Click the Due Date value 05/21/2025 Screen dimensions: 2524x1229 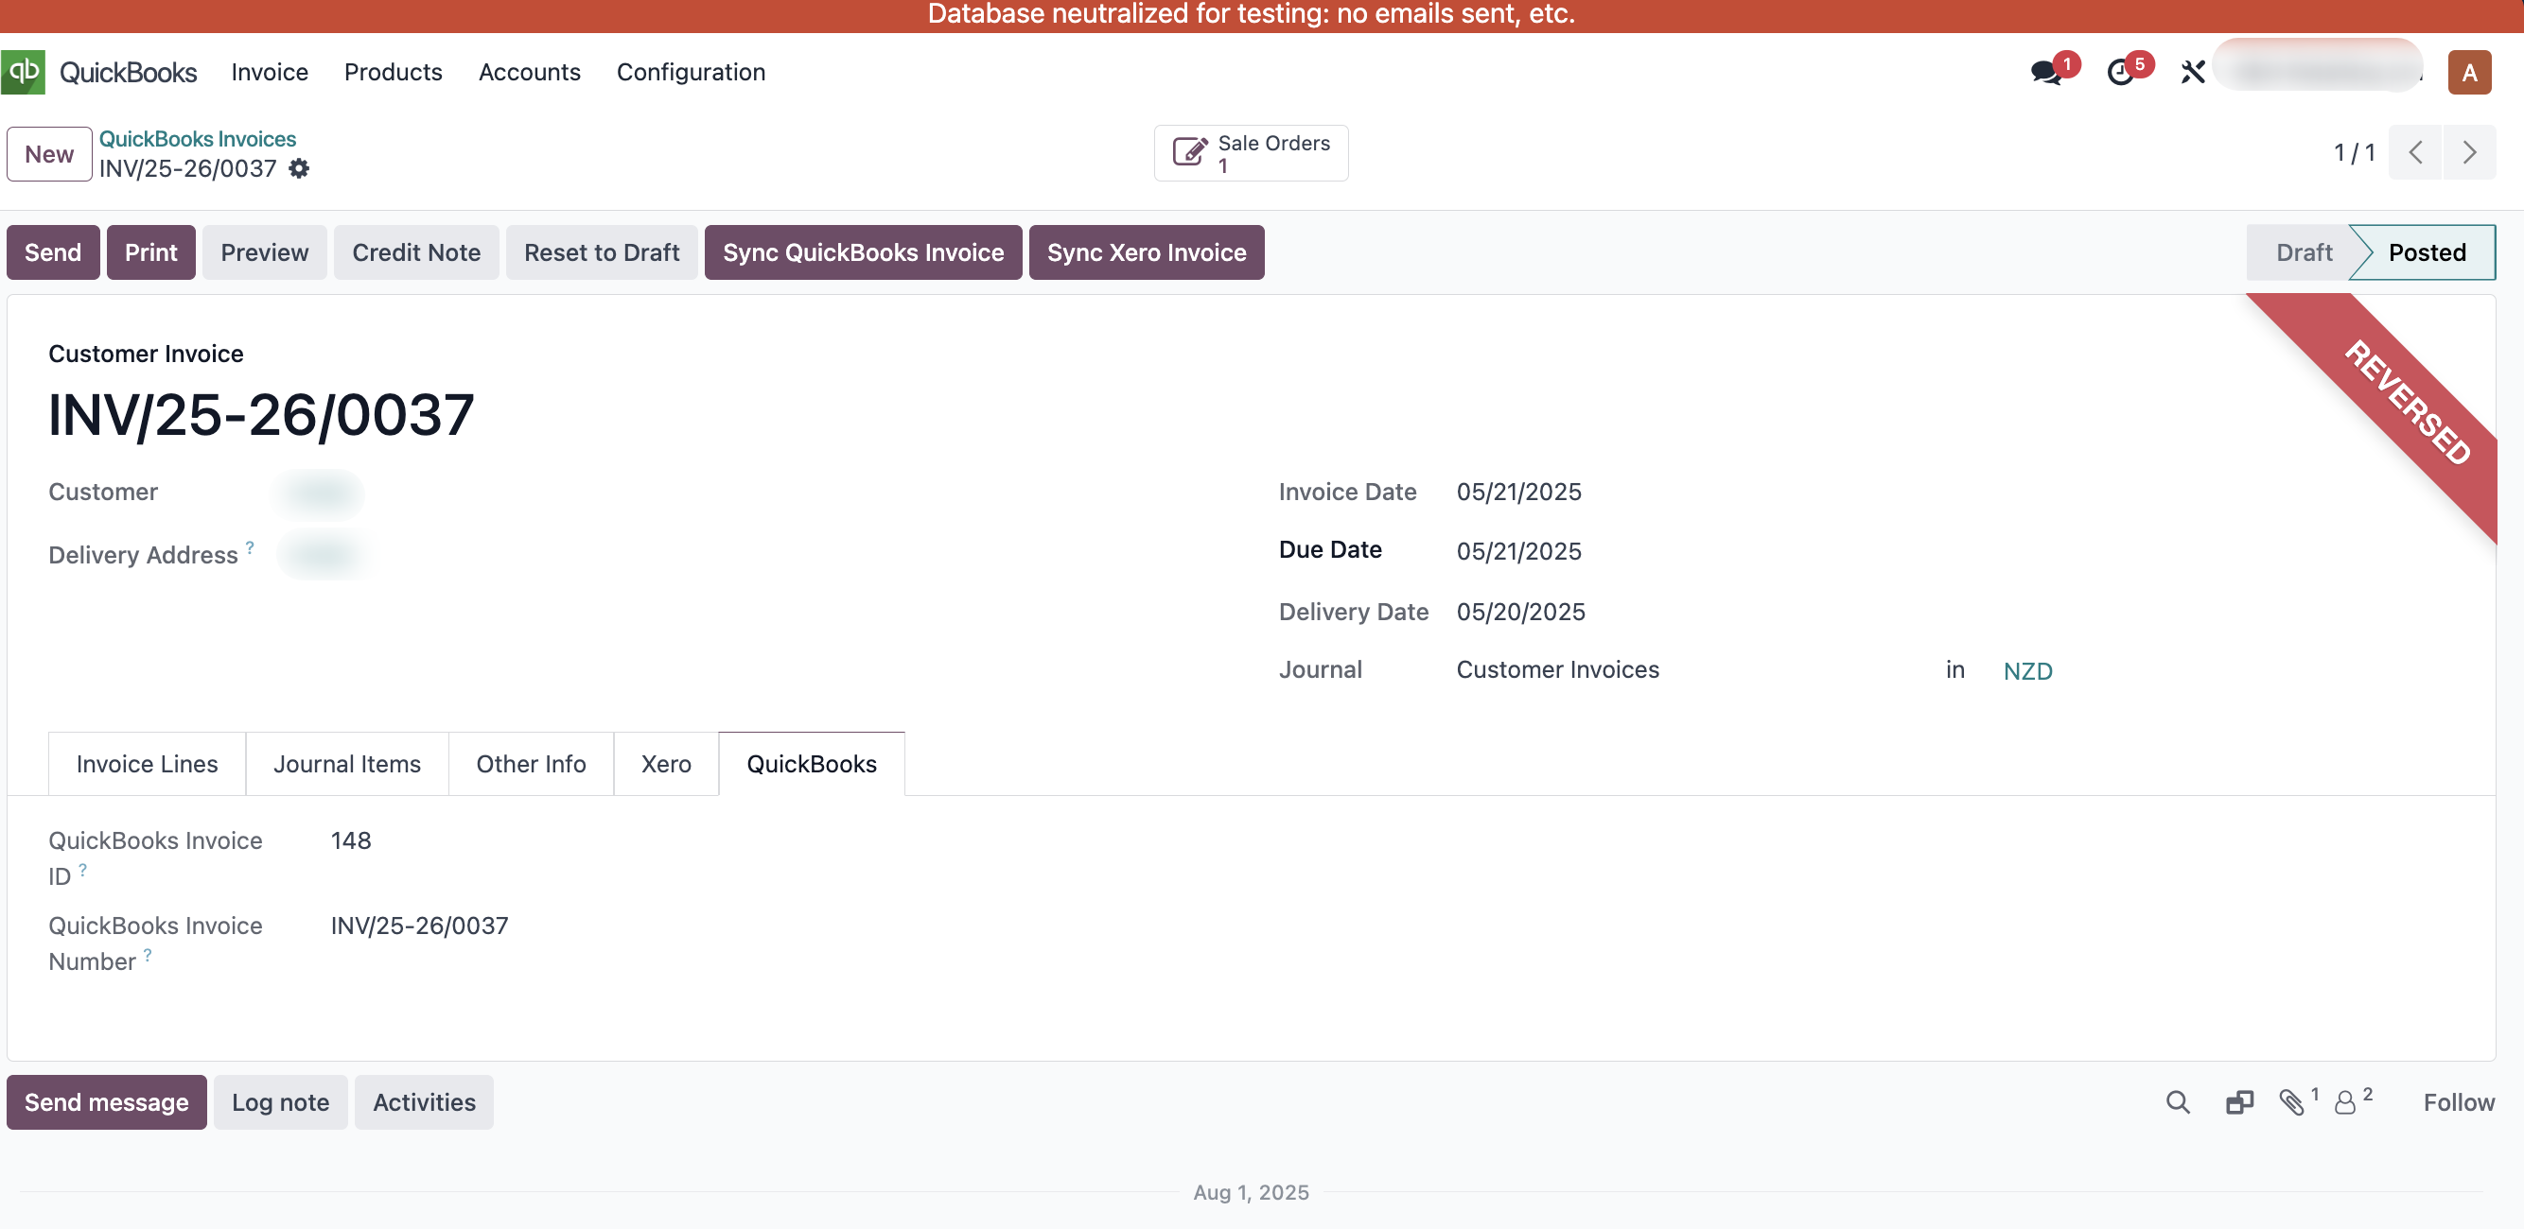pos(1518,551)
